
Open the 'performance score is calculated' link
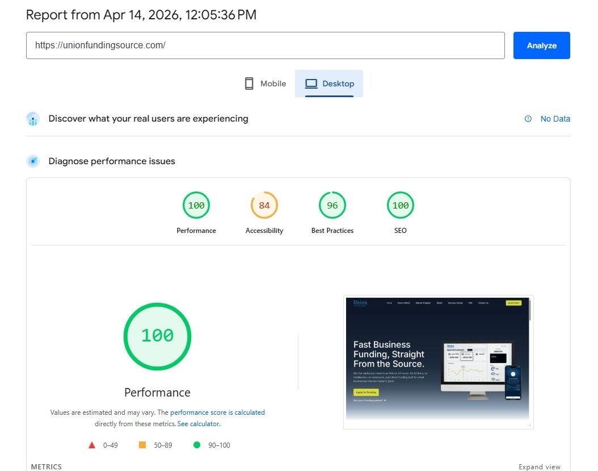click(x=217, y=412)
